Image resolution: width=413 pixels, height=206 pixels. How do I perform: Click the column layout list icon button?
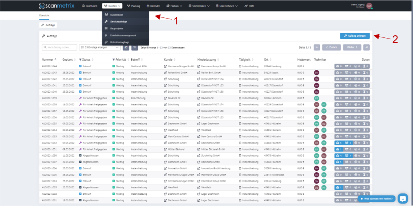(135, 48)
